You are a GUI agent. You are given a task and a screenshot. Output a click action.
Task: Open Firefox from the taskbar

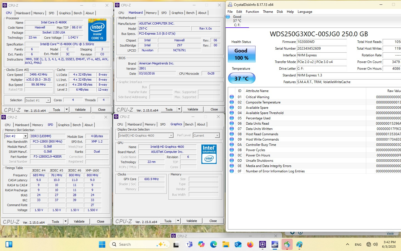250,244
